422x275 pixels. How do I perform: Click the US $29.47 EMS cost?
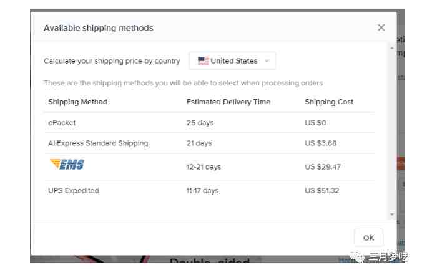pyautogui.click(x=323, y=166)
